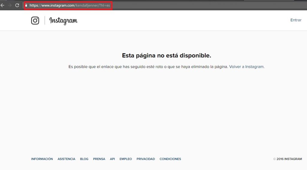Click the '© 2016 INSTAGRAM' copyright text
Image resolution: width=307 pixels, height=170 pixels.
click(288, 159)
